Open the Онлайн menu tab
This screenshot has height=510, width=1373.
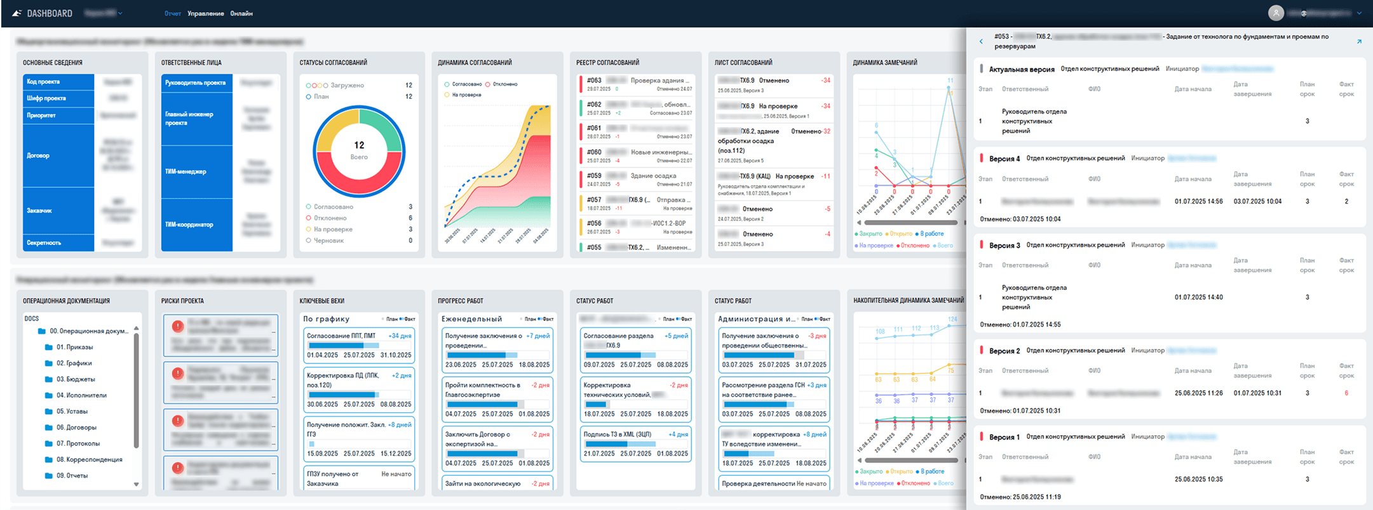pos(241,13)
